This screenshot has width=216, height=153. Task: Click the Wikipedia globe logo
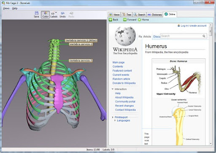pos(125,36)
